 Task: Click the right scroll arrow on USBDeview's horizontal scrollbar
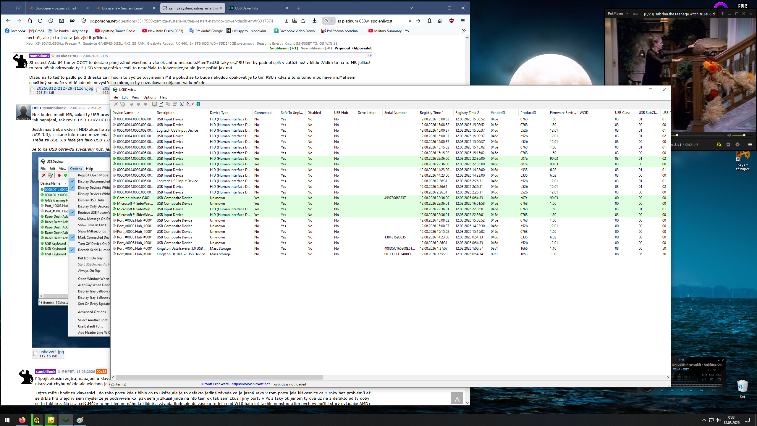(668, 377)
